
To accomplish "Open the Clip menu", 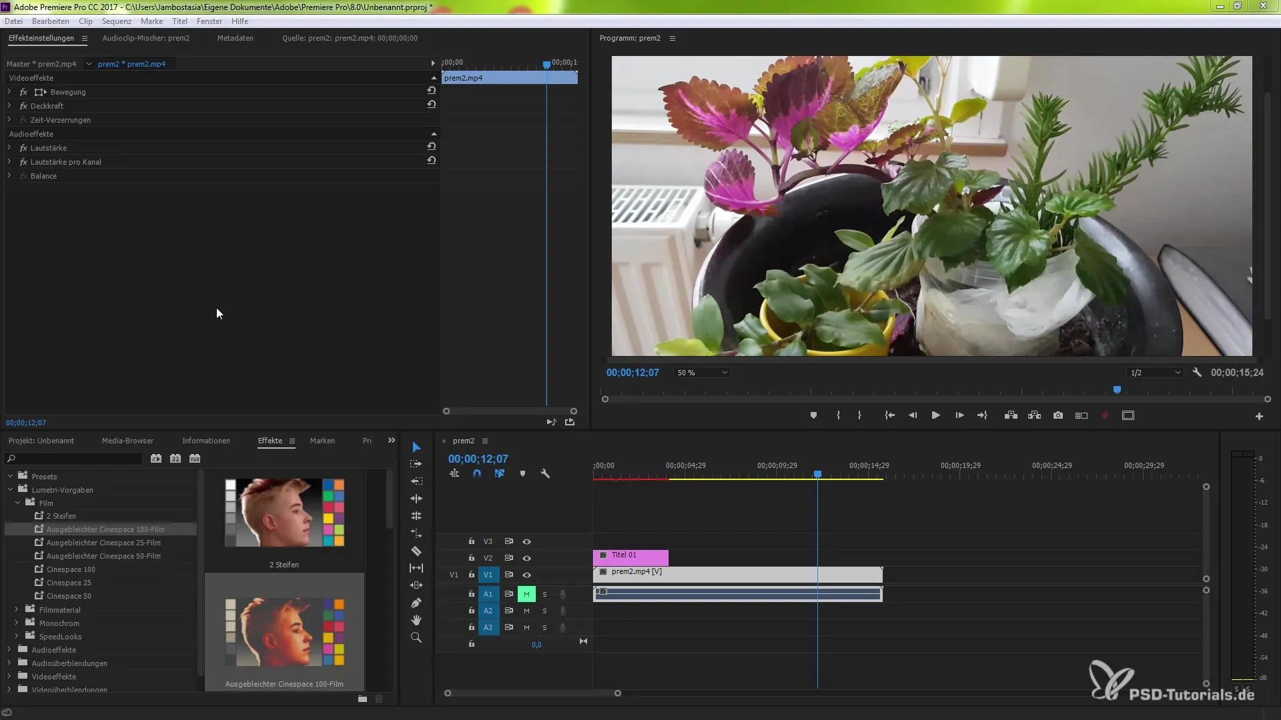I will [x=86, y=21].
